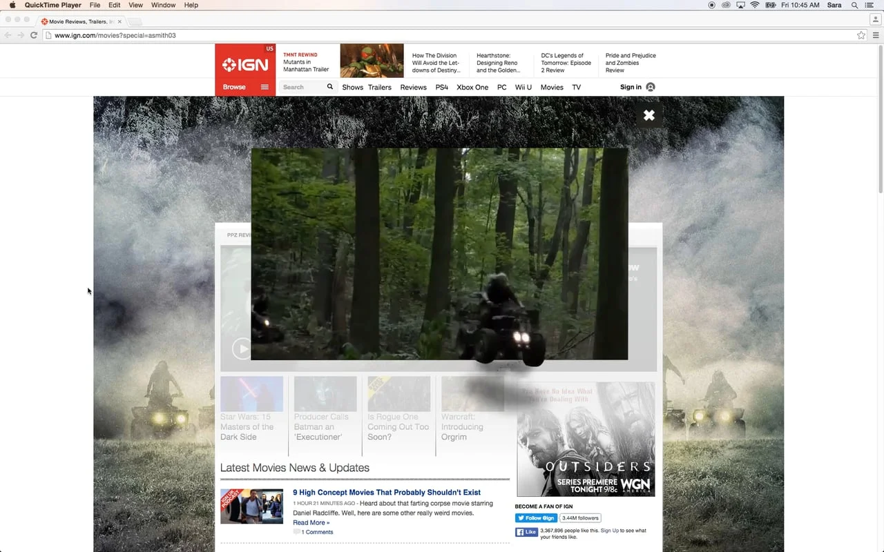Open Pride and Prejudice and Zombies Review

coord(631,63)
